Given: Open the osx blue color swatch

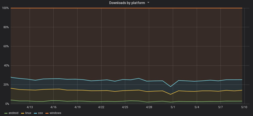Looking at the screenshot, I should click(35, 113).
